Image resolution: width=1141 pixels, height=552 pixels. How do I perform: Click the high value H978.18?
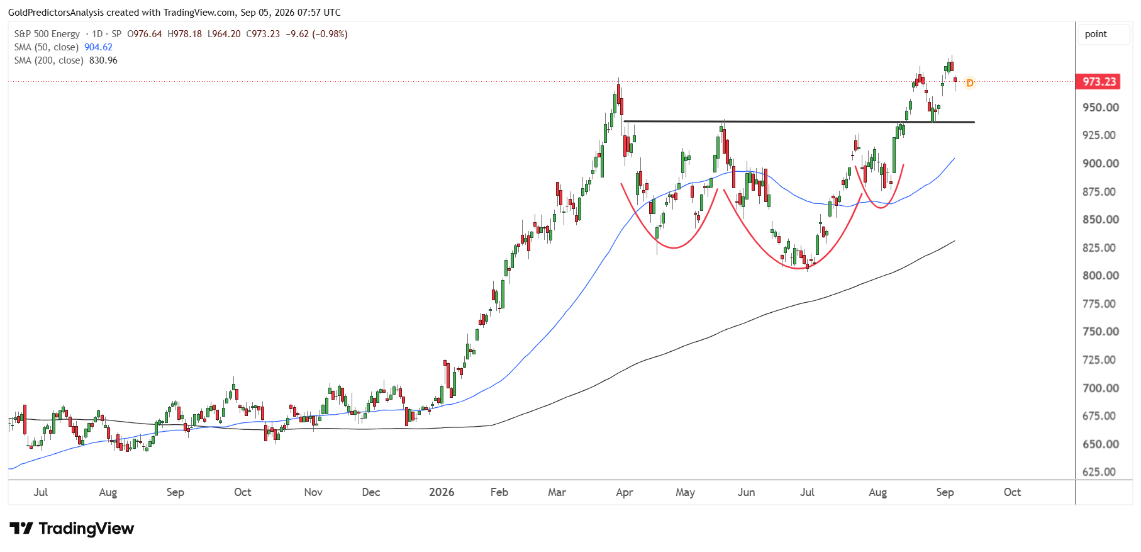[x=185, y=34]
